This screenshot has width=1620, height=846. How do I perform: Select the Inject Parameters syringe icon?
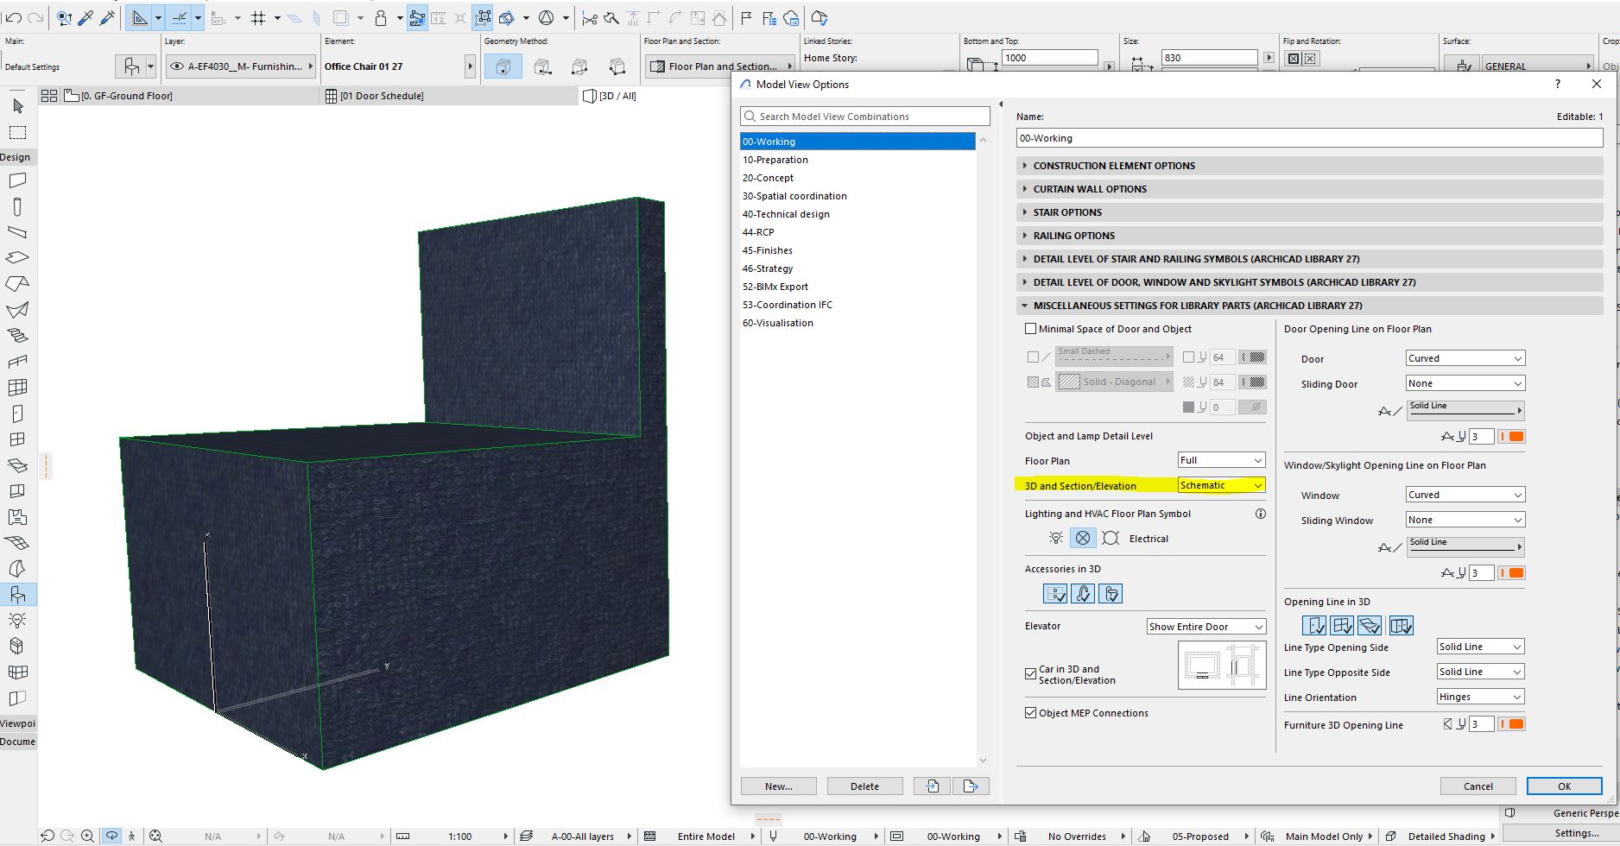[x=107, y=17]
